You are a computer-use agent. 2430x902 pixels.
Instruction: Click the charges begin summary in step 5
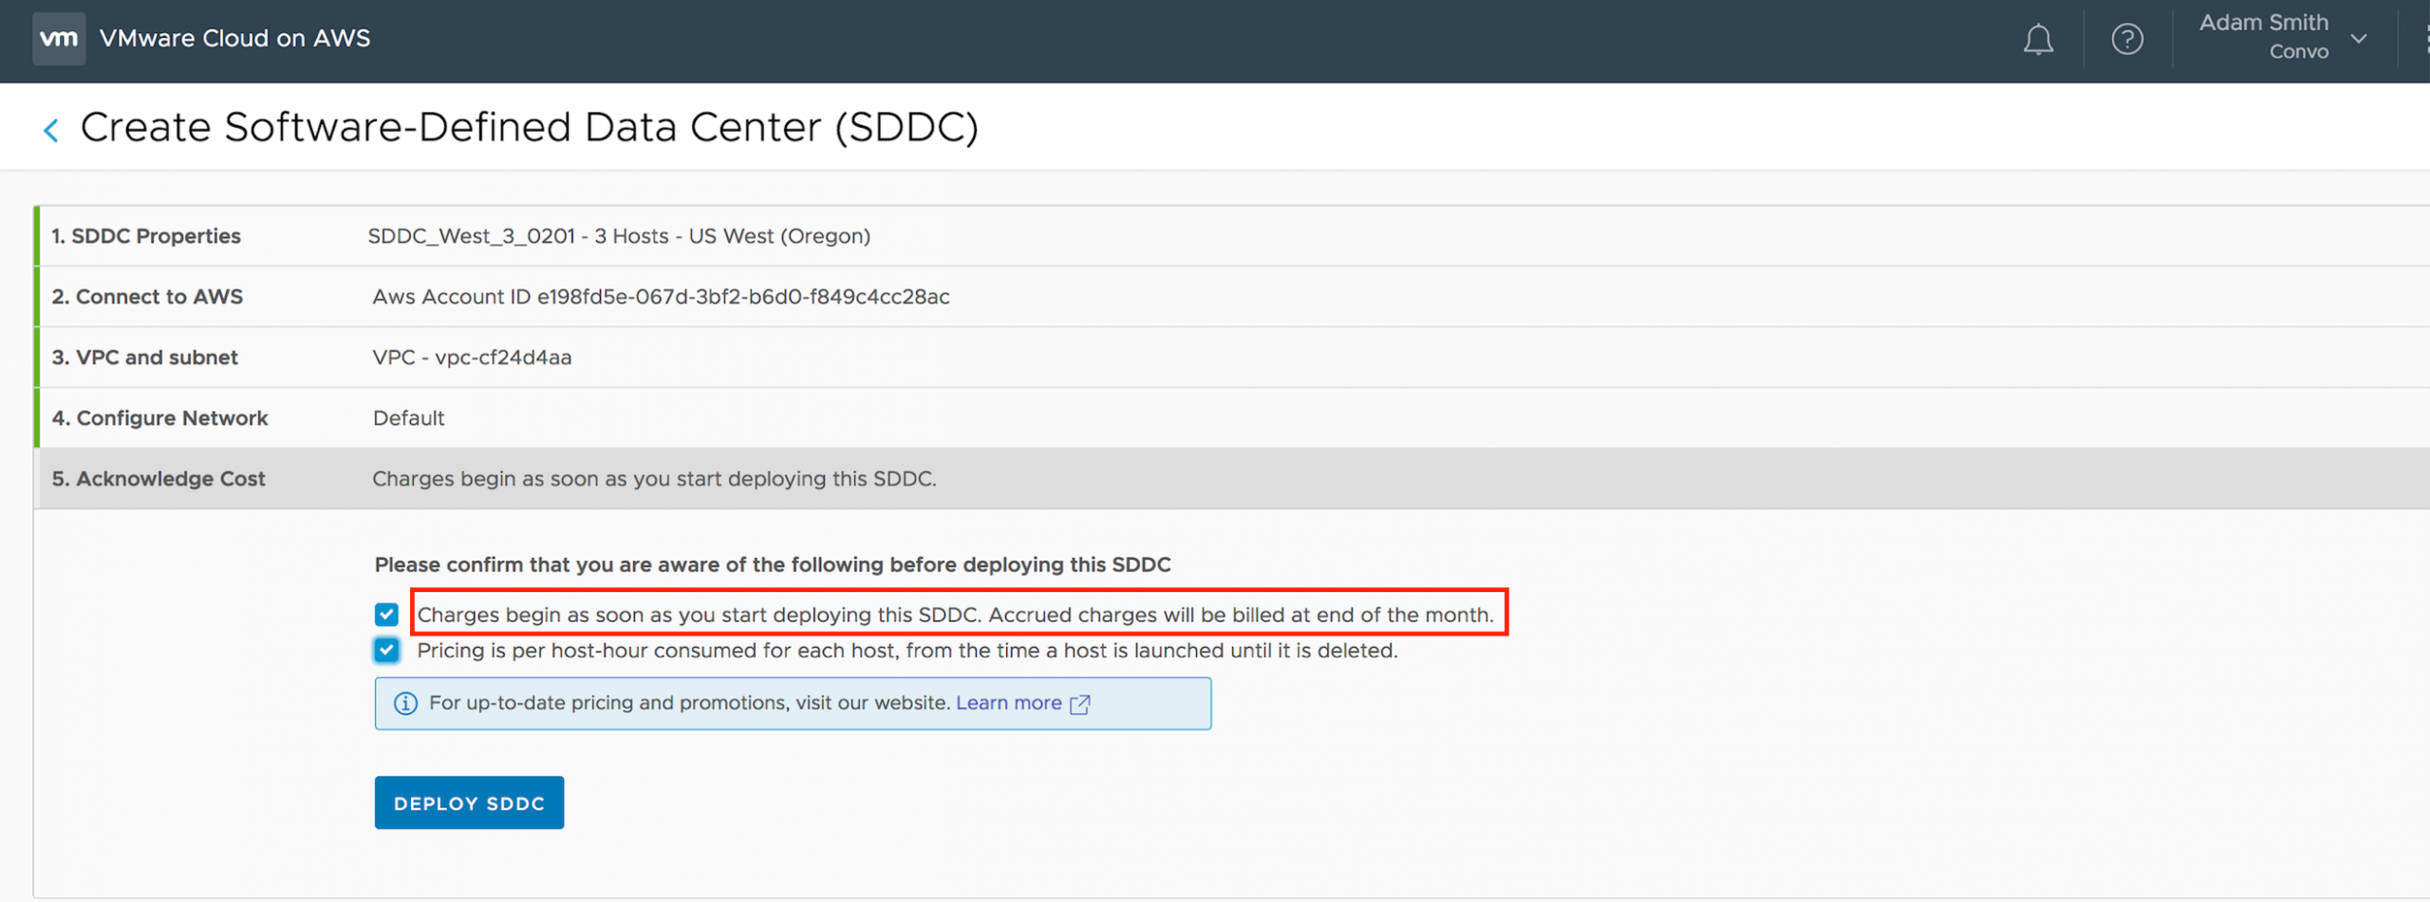click(x=654, y=479)
